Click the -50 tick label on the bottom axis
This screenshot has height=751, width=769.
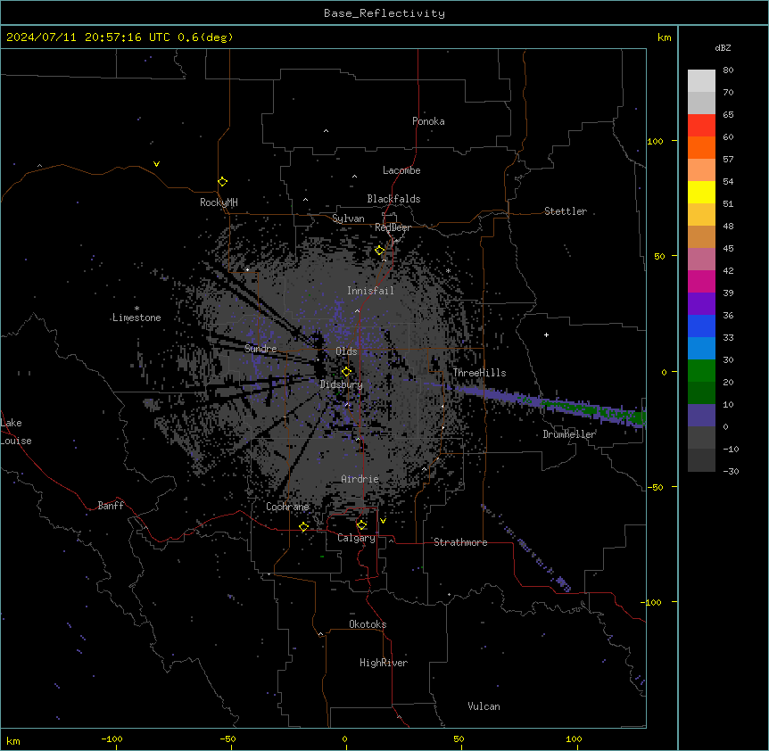pos(227,739)
